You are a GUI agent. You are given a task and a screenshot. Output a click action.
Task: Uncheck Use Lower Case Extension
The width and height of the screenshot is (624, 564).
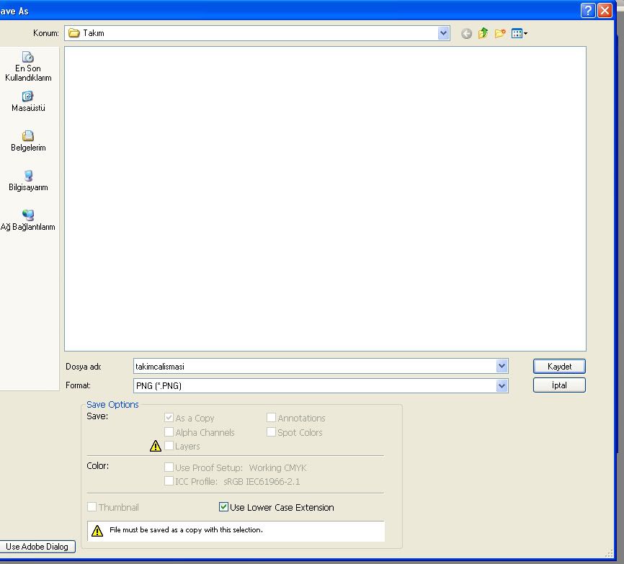coord(223,506)
